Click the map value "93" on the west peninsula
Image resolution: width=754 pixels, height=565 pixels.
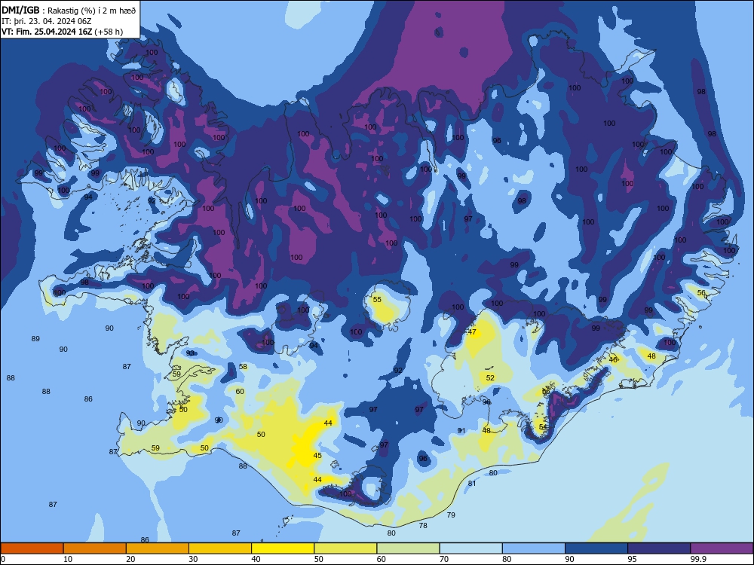(190, 353)
